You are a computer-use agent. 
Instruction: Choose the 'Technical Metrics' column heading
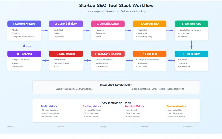click(x=134, y=106)
